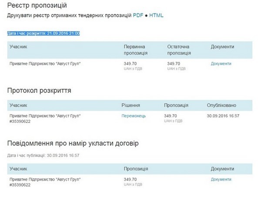261x224 pixels.
Task: Open Документи link in the contract intent table
Action: [221, 179]
